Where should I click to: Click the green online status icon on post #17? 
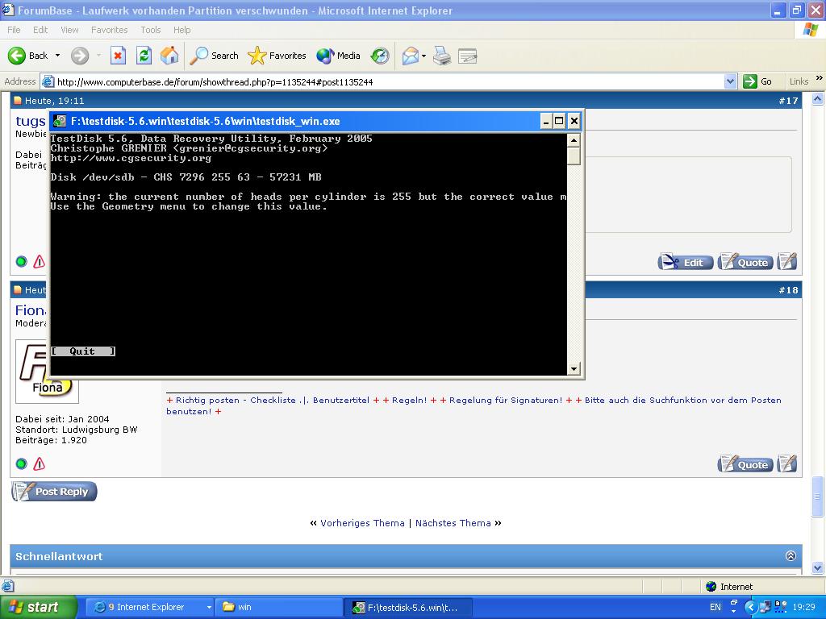pyautogui.click(x=21, y=262)
